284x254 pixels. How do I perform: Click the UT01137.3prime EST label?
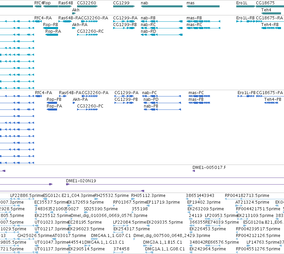pos(51,249)
